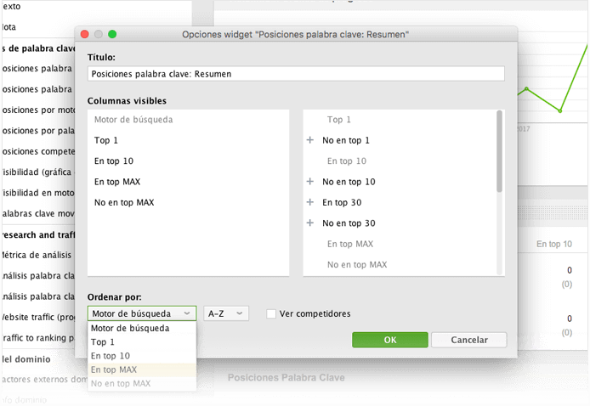This screenshot has width=590, height=406.
Task: Choose 'Motor de búsqueda' in dropdown list
Action: [129, 328]
